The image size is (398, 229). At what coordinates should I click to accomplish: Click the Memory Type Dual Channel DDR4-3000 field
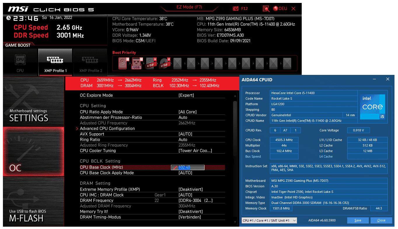coord(329,203)
